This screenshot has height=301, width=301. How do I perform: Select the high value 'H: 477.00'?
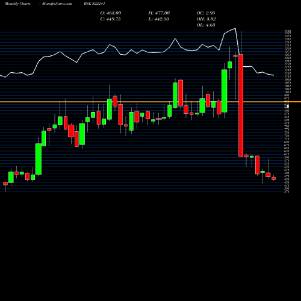click(159, 13)
